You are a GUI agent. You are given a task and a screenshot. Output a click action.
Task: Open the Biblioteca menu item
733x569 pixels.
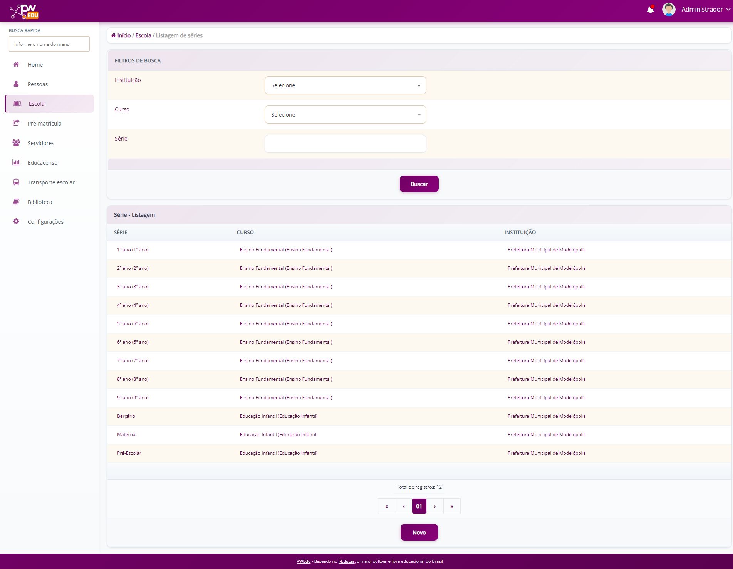(40, 202)
